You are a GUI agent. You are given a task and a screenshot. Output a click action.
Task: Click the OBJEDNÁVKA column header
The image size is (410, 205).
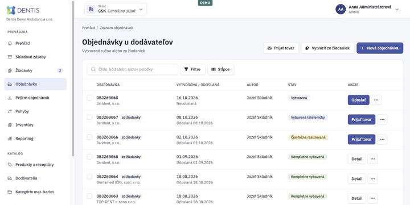tap(108, 85)
